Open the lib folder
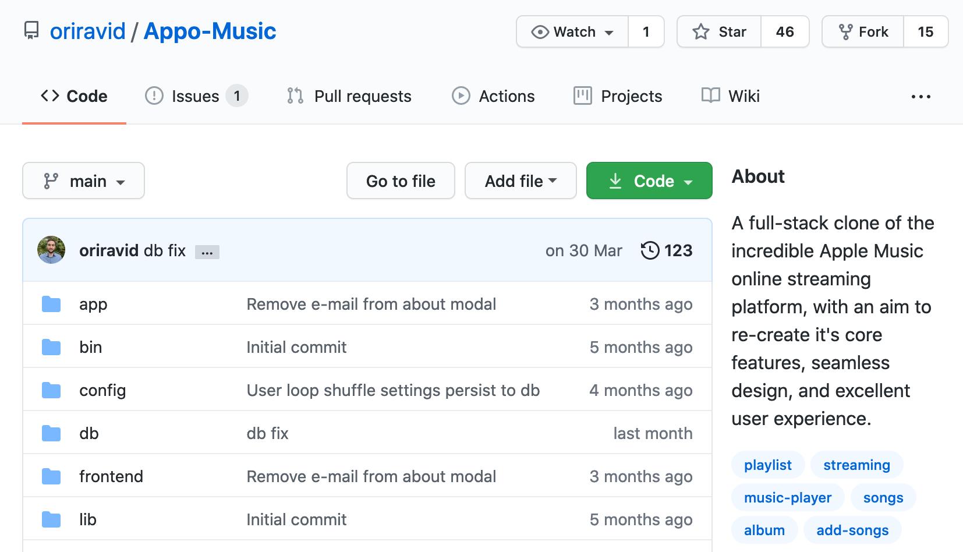 88,519
